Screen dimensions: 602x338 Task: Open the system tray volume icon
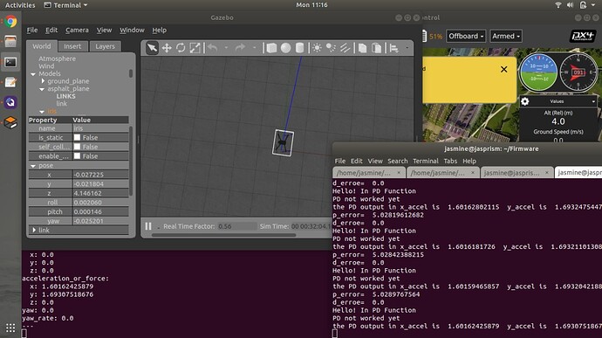point(570,5)
